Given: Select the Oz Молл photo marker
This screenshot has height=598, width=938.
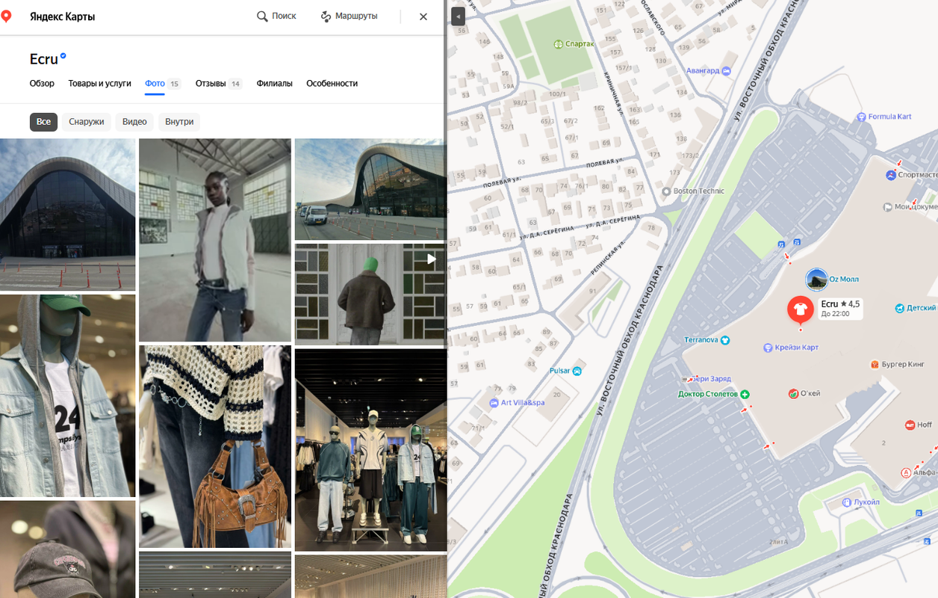Looking at the screenshot, I should pos(817,280).
